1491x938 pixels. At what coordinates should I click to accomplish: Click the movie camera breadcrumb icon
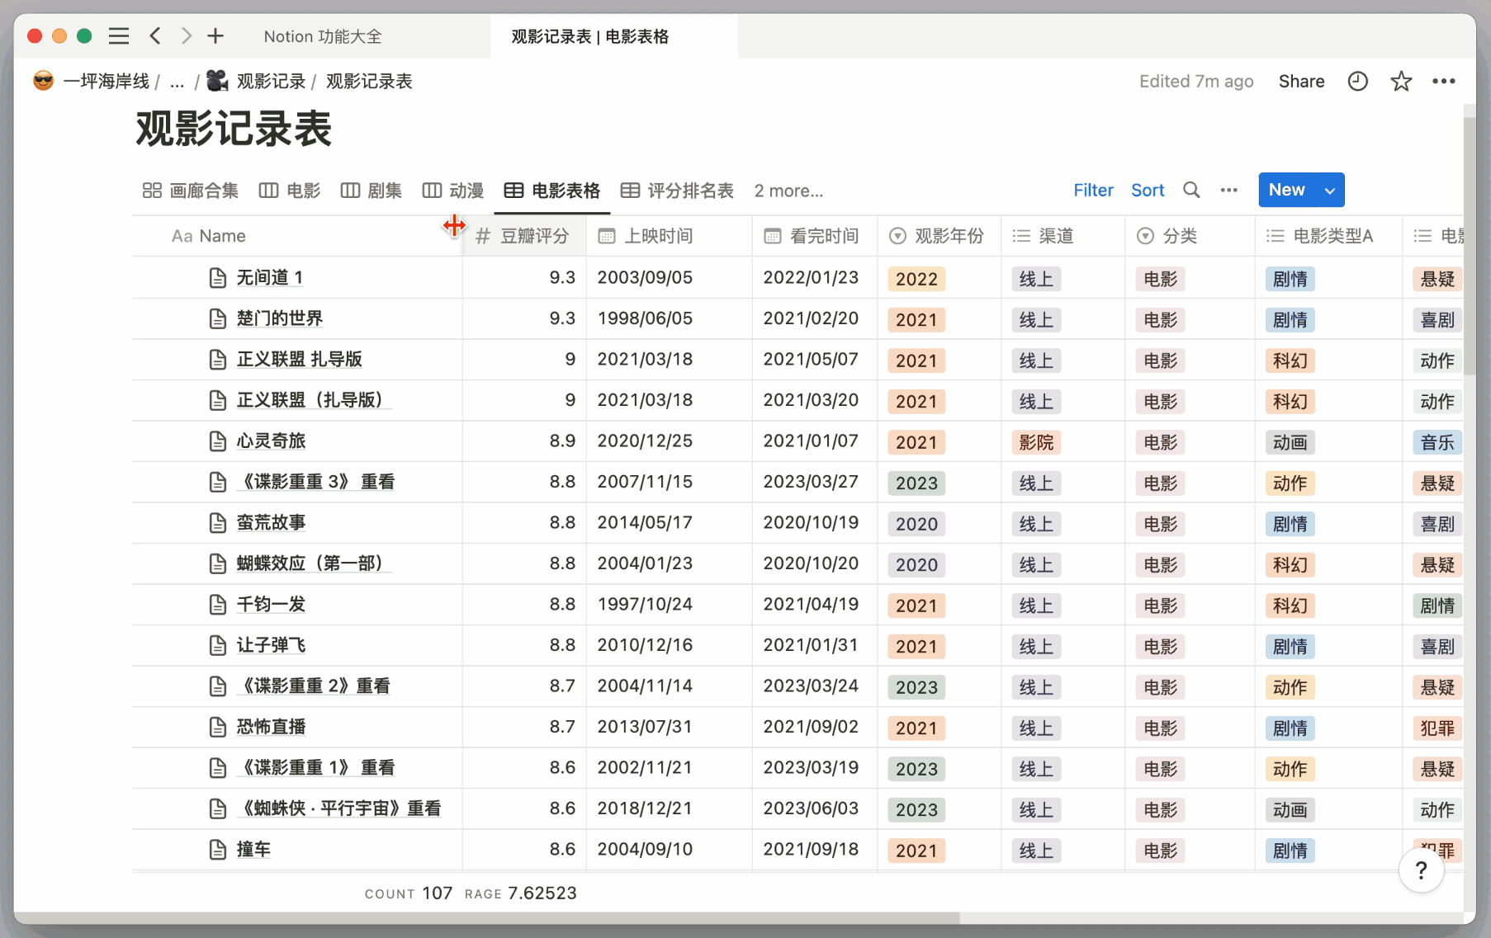click(x=217, y=81)
